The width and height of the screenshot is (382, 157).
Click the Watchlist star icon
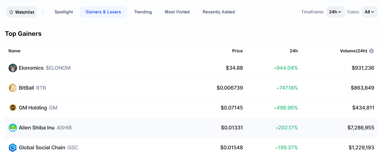point(11,12)
